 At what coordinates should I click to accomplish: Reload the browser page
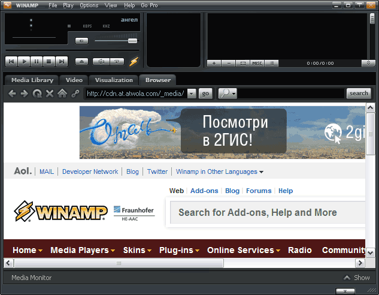point(37,94)
